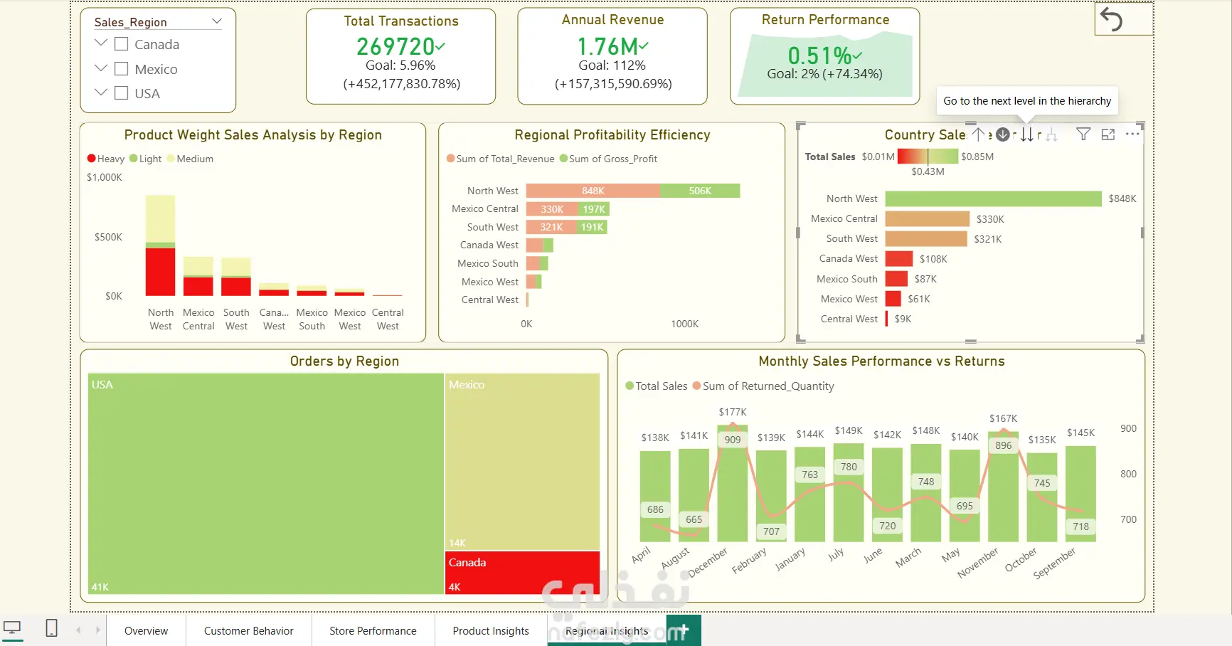Check the Canada region checkbox
Image resolution: width=1232 pixels, height=646 pixels.
click(x=121, y=44)
